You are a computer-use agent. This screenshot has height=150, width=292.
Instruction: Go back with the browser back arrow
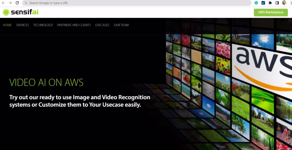(x=3, y=3)
